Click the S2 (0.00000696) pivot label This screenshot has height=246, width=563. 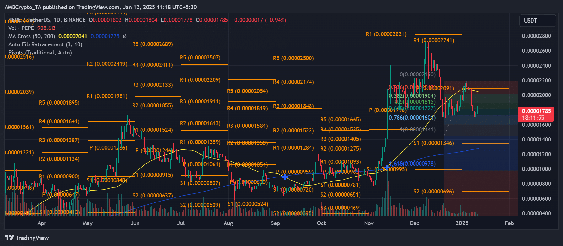click(434, 192)
